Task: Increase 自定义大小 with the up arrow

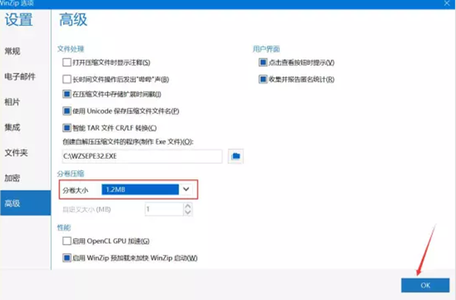Action: (x=188, y=206)
